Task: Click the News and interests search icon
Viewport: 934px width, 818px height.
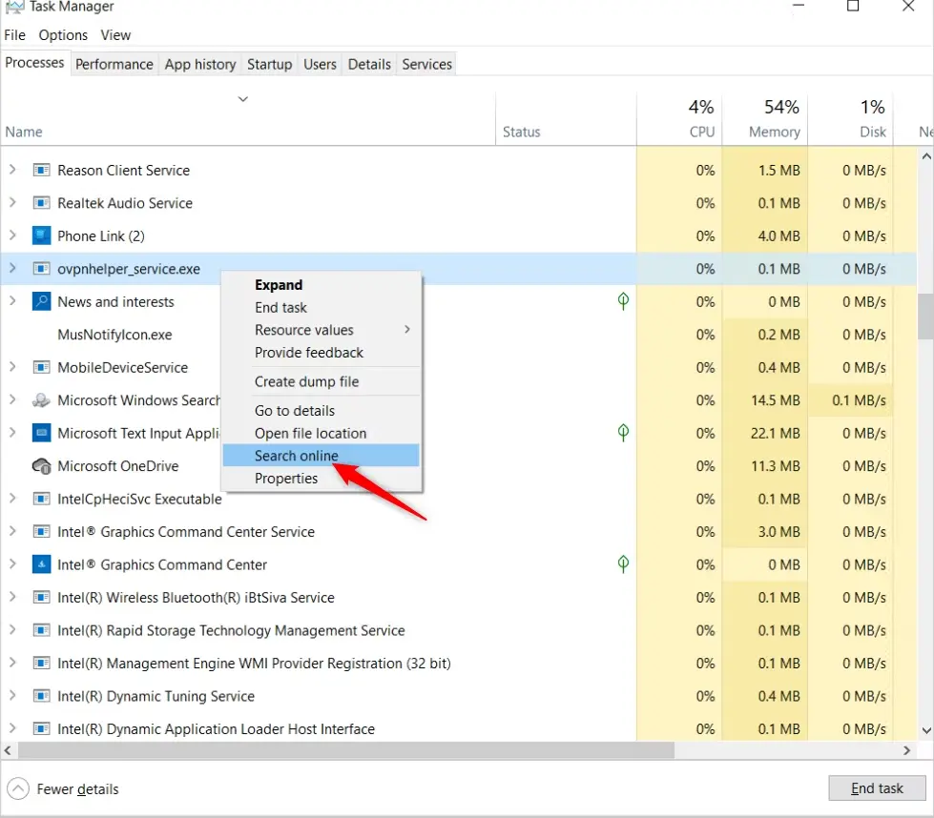Action: coord(41,301)
